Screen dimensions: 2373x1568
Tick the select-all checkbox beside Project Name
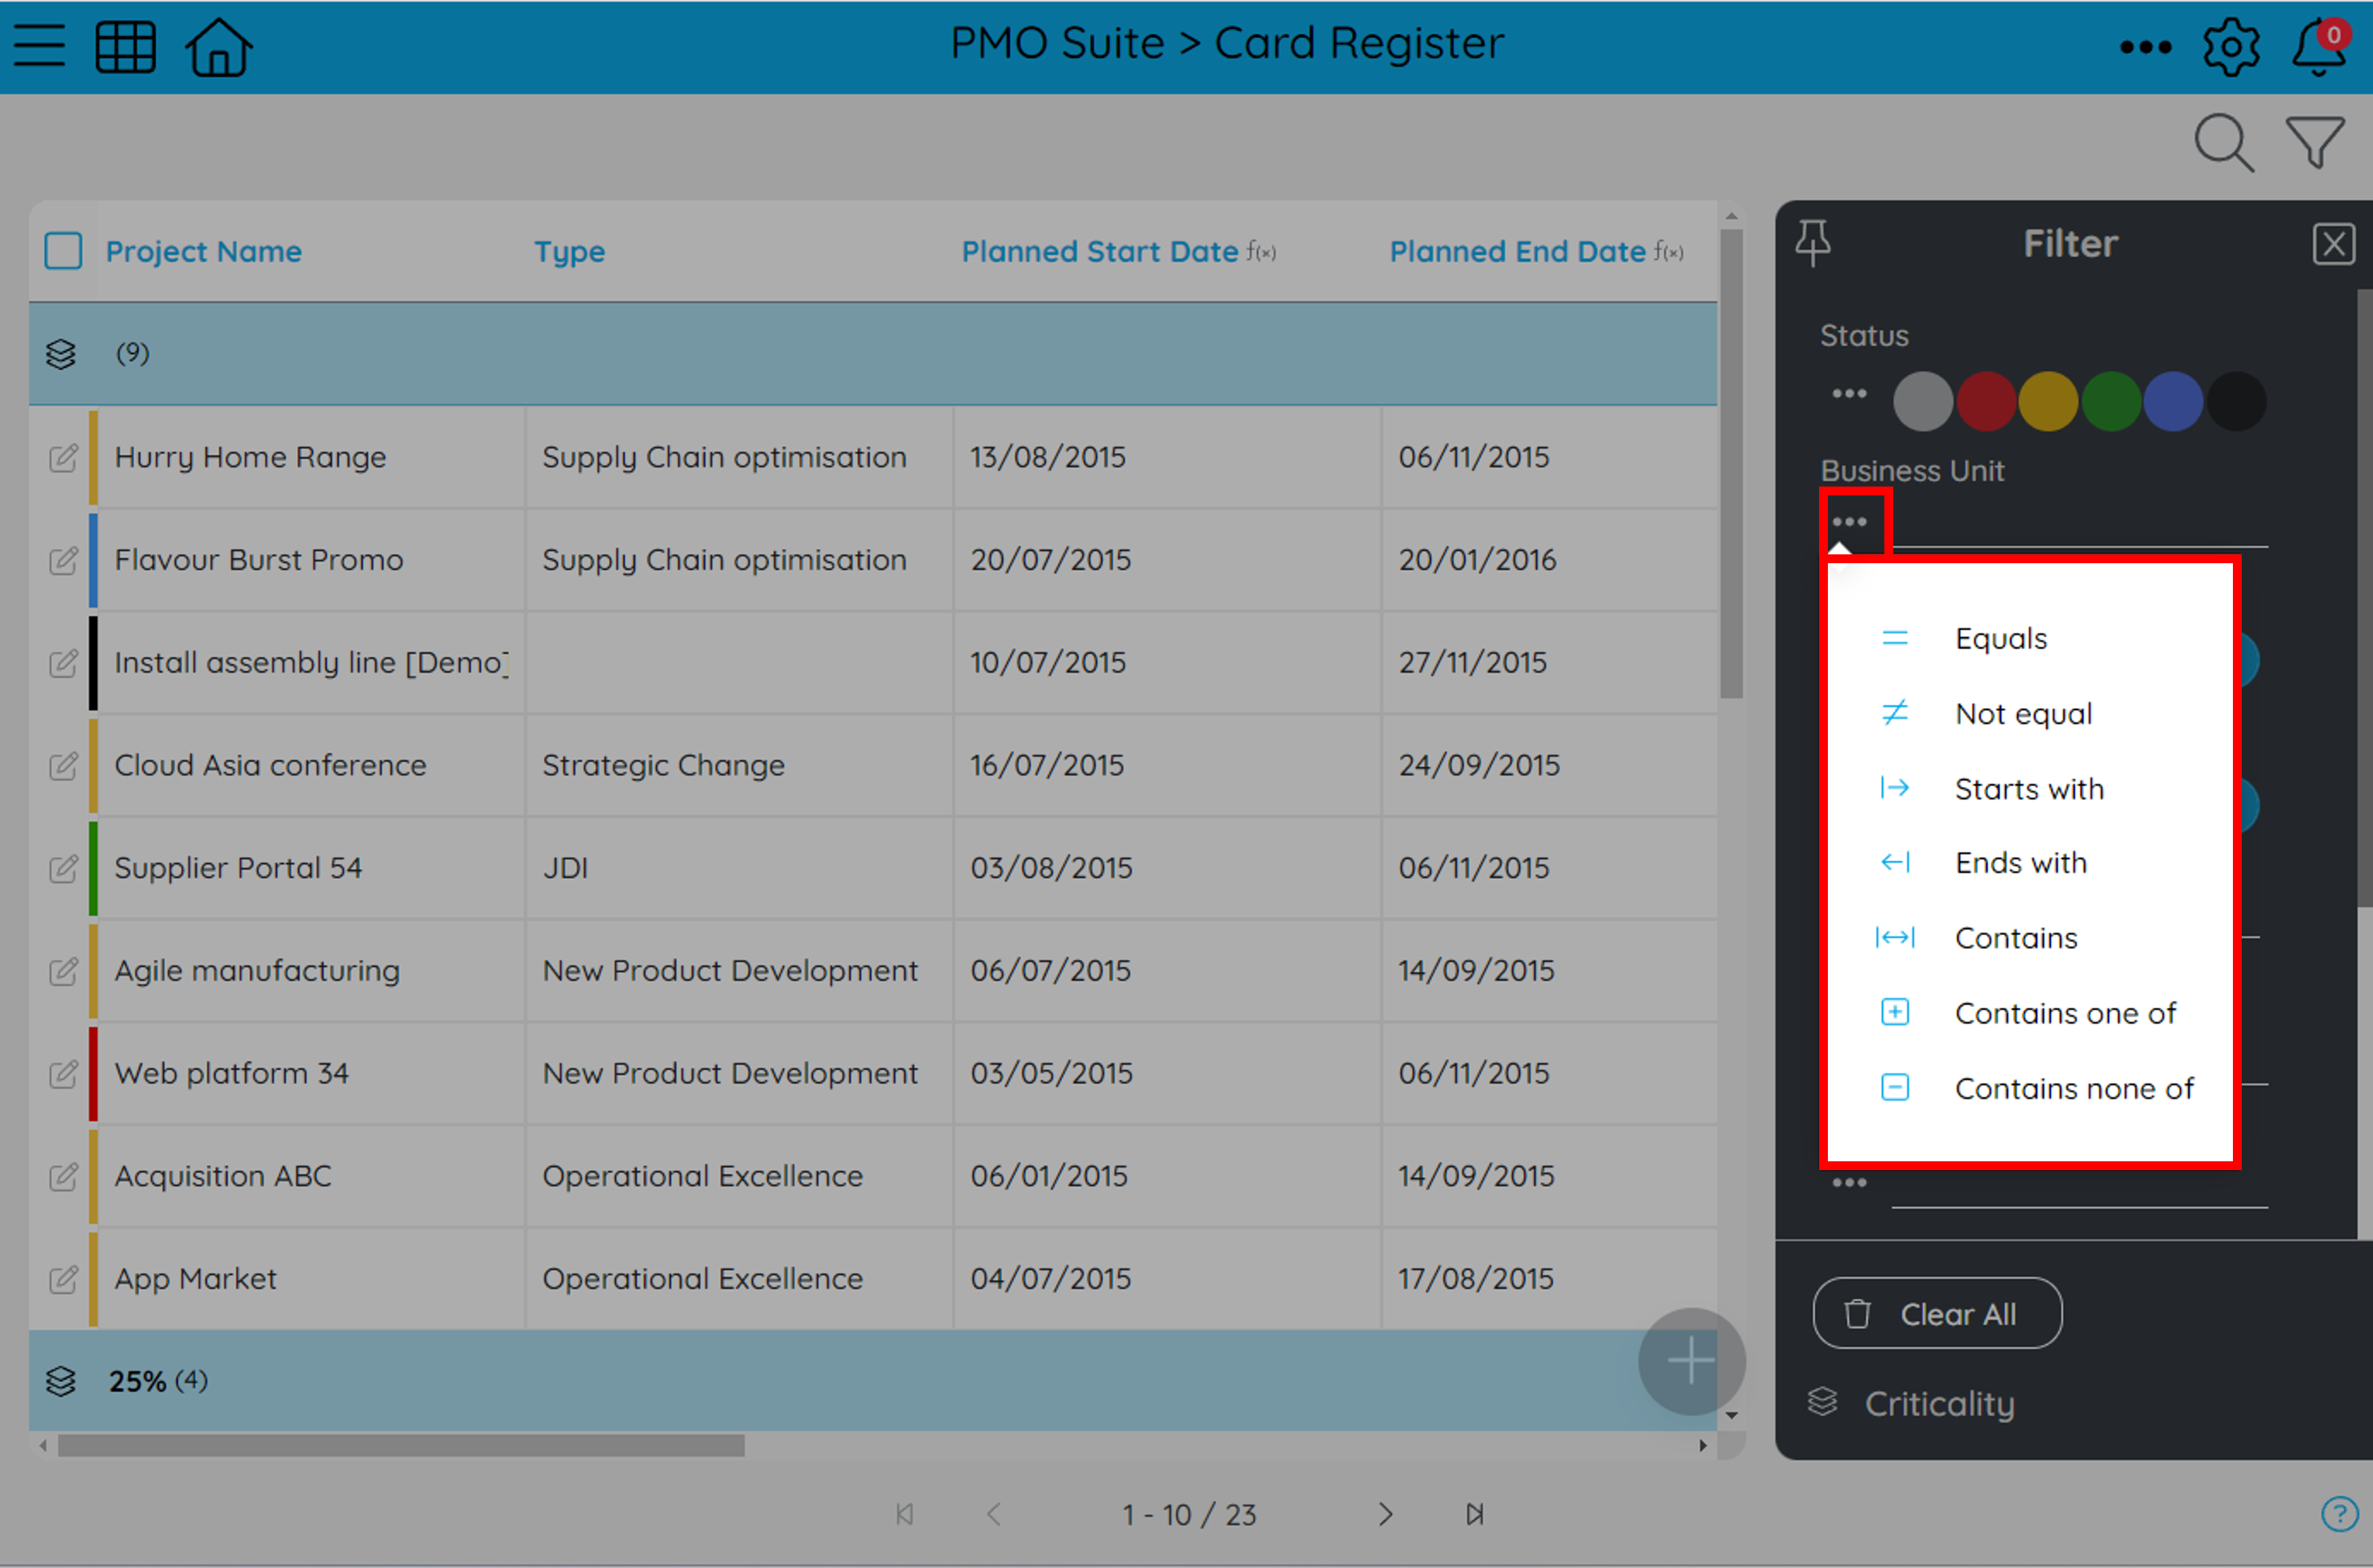pos(63,251)
